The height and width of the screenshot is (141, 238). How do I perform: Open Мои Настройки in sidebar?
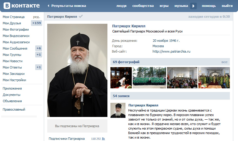click(x=14, y=80)
